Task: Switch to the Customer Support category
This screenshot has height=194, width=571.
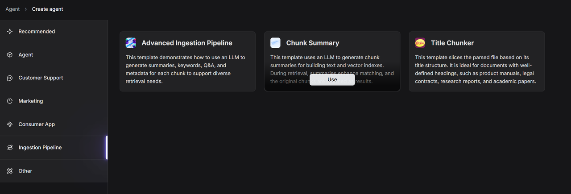Action: click(41, 78)
